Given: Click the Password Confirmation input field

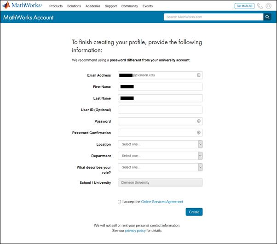Looking at the screenshot, I should (160, 133).
